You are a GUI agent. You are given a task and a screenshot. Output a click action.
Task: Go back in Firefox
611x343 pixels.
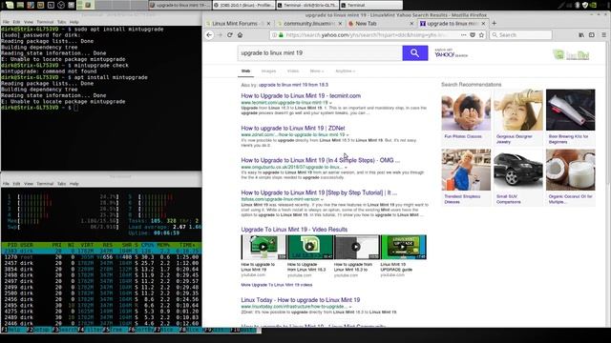209,35
